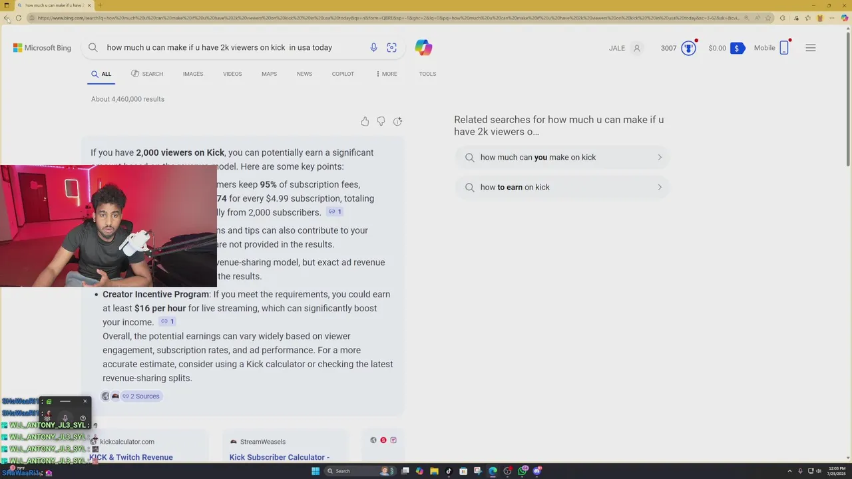
Task: Open Microsoft Edge taskbar icon
Action: click(x=493, y=471)
